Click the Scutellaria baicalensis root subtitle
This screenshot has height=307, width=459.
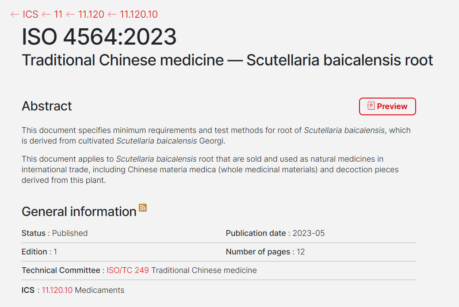pos(227,60)
